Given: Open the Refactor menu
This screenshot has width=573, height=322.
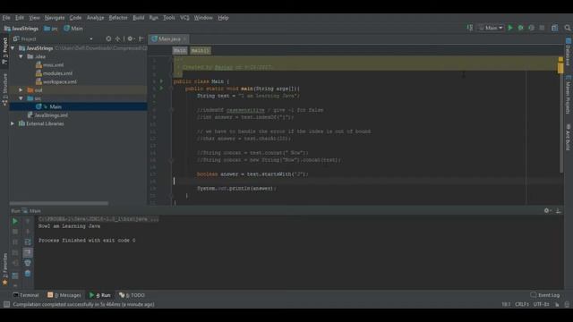Looking at the screenshot, I should coord(118,18).
